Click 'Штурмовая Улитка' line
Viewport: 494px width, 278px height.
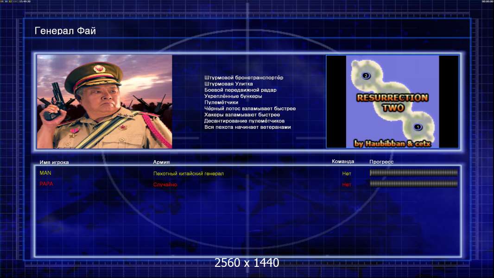pyautogui.click(x=228, y=84)
